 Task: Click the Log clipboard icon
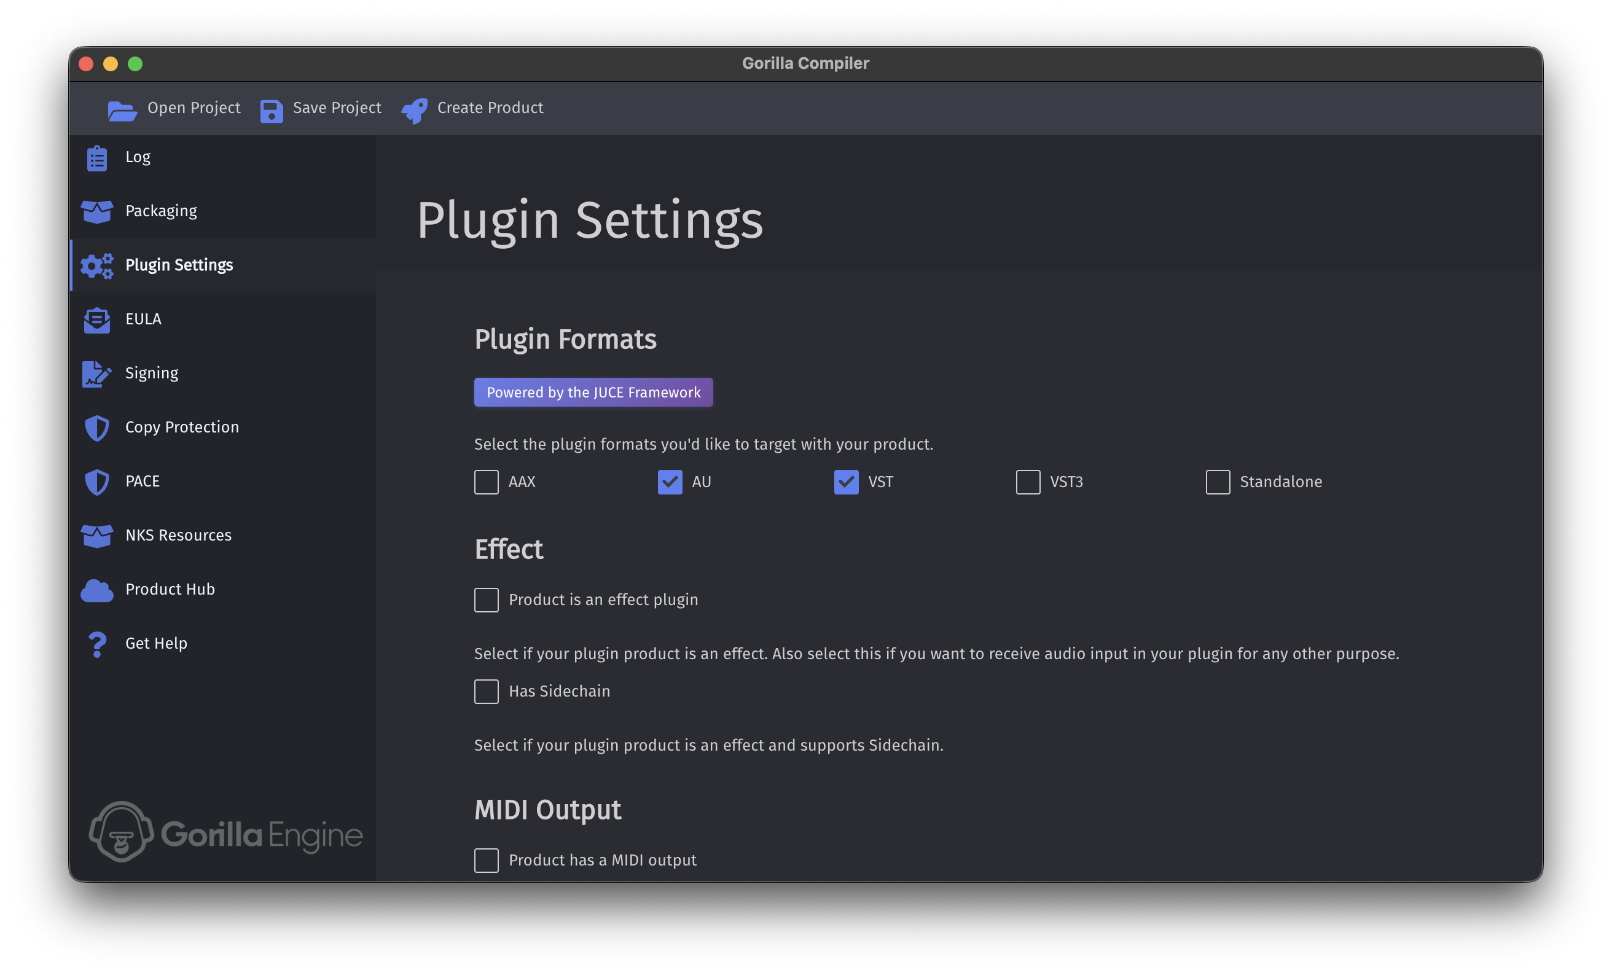coord(97,158)
